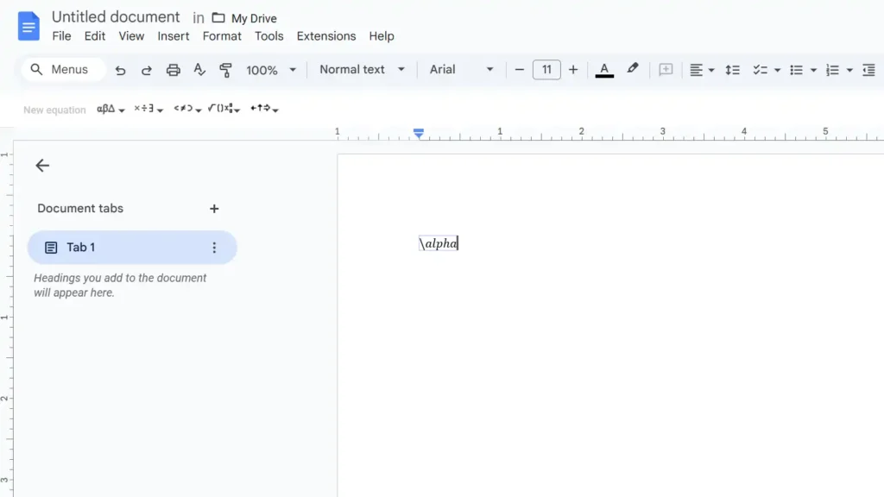Insert a numbered list

(x=832, y=70)
